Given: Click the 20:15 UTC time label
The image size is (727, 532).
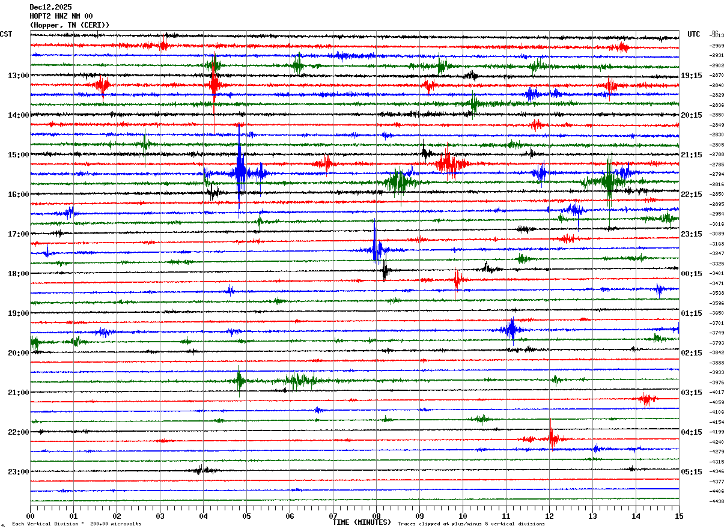Looking at the screenshot, I should pyautogui.click(x=692, y=115).
